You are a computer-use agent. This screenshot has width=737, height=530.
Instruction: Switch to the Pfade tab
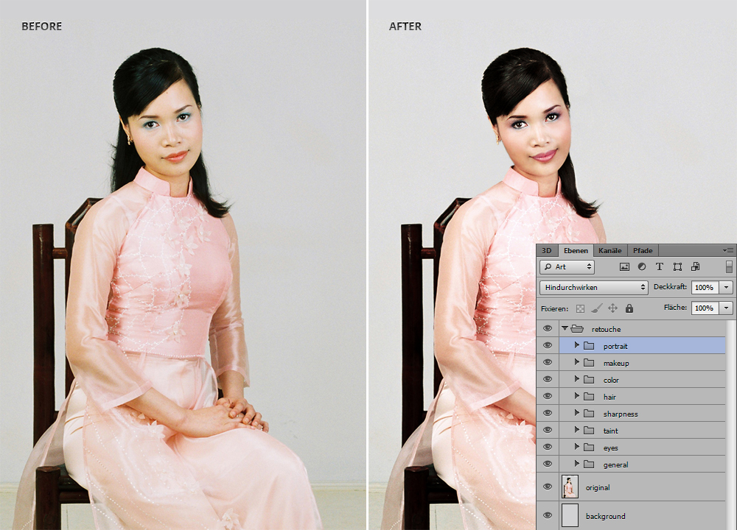[643, 251]
